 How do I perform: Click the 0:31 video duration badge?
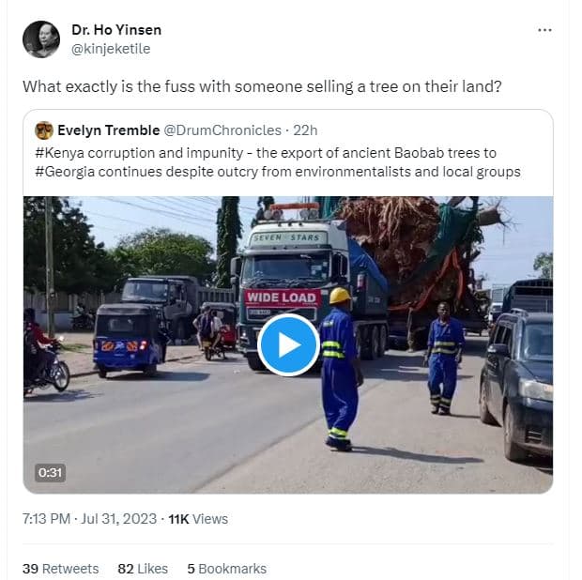[x=51, y=473]
